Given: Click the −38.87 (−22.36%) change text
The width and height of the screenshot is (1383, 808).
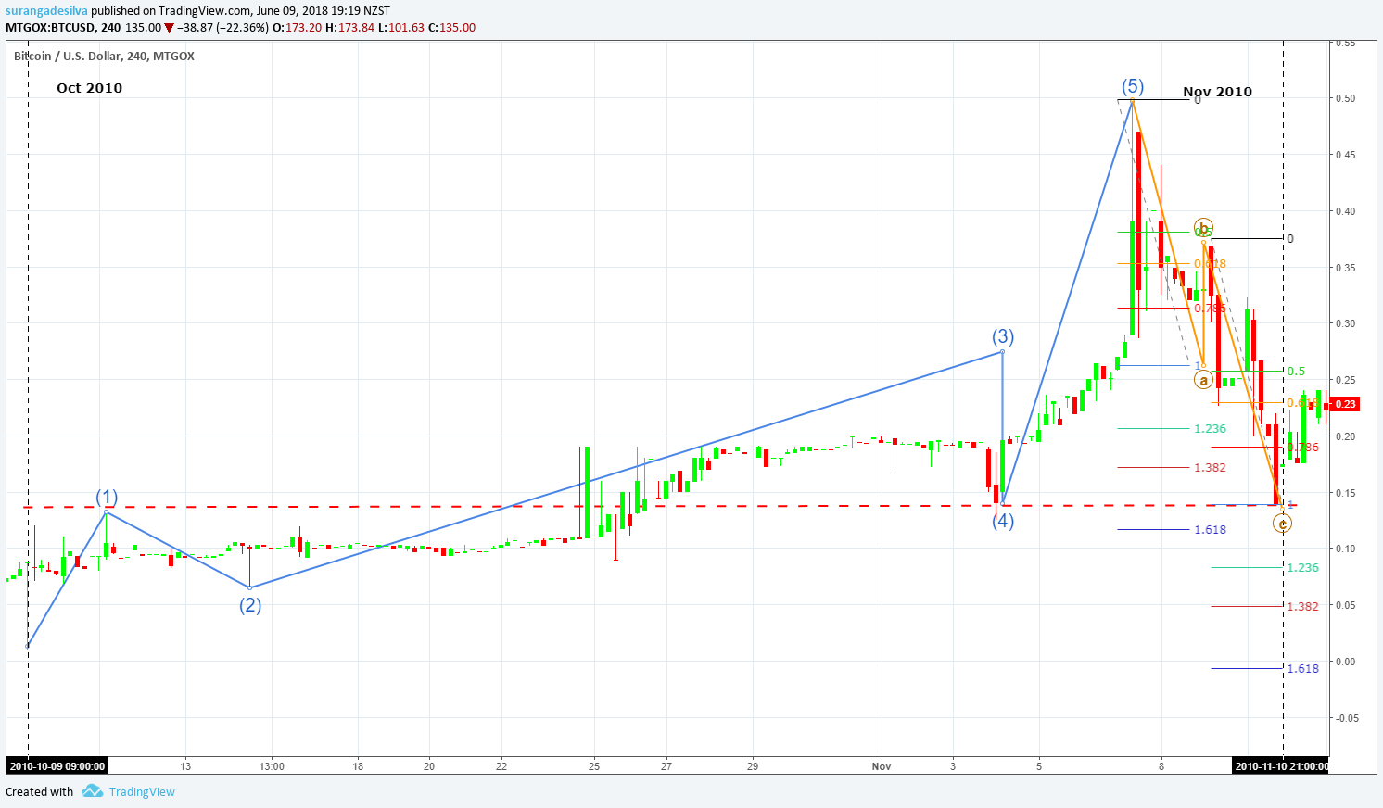Looking at the screenshot, I should pos(222,28).
